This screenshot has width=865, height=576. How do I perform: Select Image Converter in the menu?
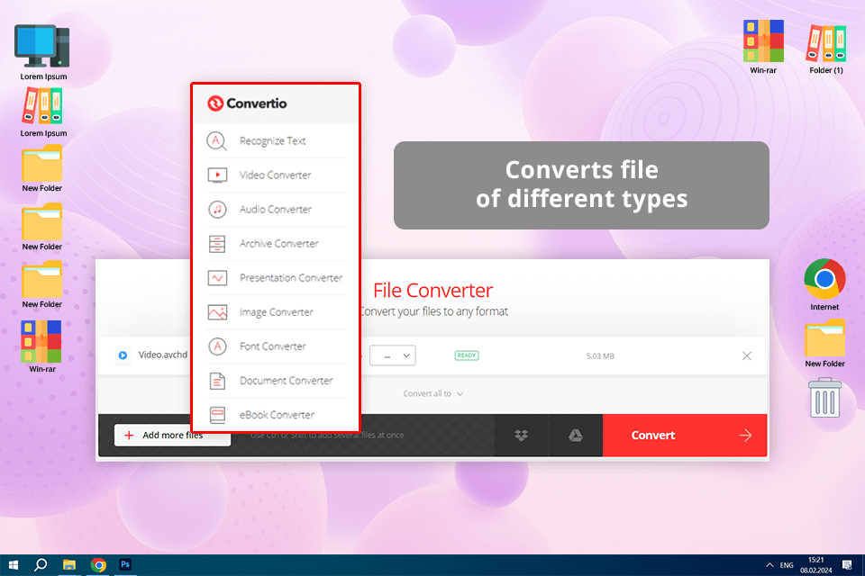[276, 312]
